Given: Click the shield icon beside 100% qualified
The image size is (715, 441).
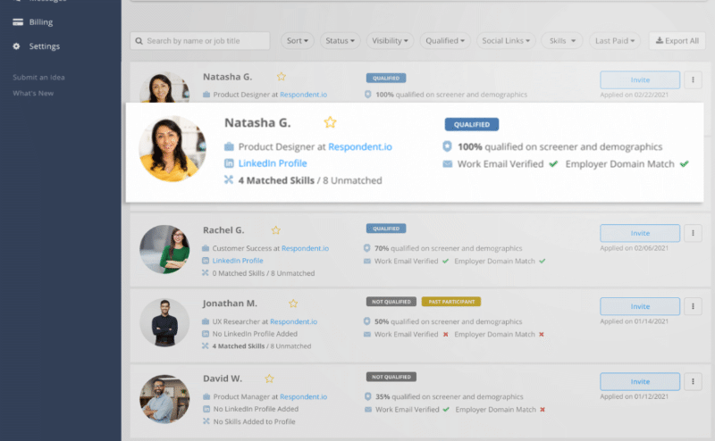Looking at the screenshot, I should click(x=447, y=146).
